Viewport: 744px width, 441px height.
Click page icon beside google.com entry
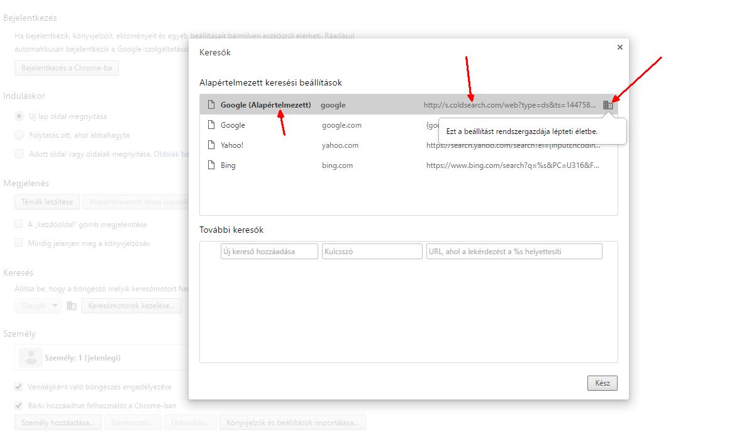211,125
